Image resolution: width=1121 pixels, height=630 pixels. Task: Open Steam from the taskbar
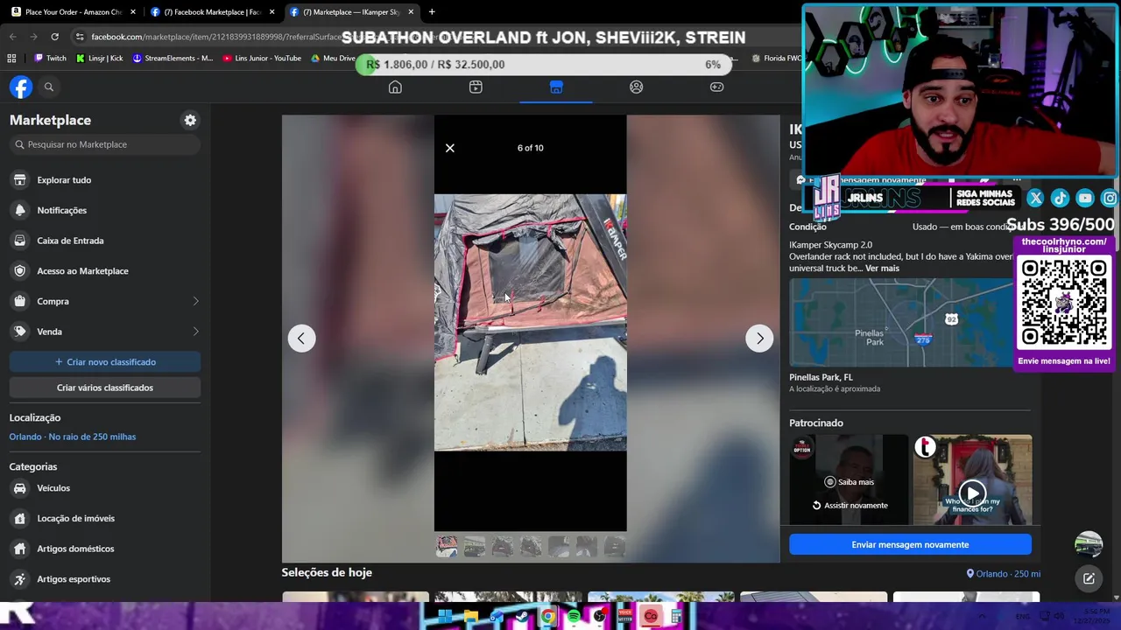[522, 617]
